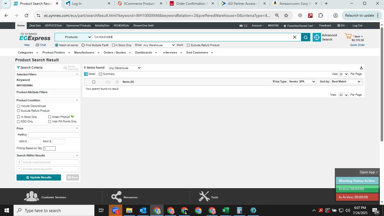
Task: Click the export download icon in results
Action: coord(361,68)
